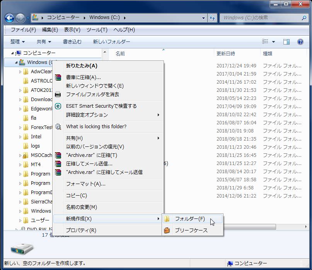
Task: Click the What is locking this folder? icon
Action: (x=58, y=126)
